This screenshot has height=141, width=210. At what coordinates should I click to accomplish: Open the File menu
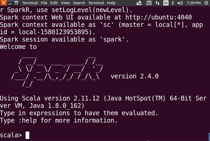click(x=44, y=3)
